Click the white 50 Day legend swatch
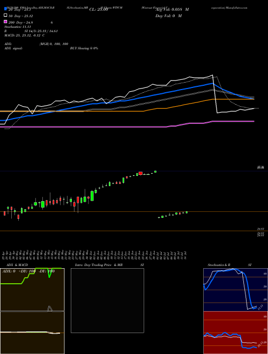Screen dimensions: 268x354 click(5, 16)
